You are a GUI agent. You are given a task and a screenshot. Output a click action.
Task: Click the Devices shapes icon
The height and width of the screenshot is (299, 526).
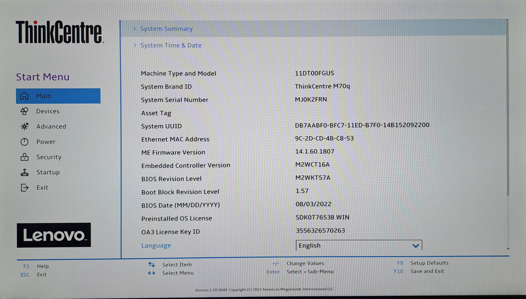[x=24, y=111]
